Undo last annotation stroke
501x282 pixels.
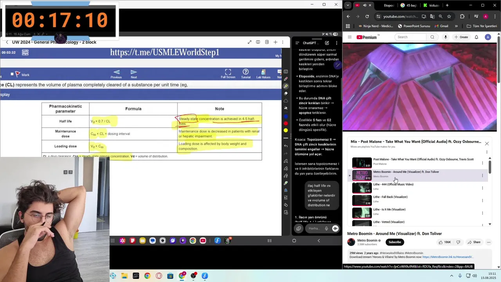pyautogui.click(x=286, y=146)
